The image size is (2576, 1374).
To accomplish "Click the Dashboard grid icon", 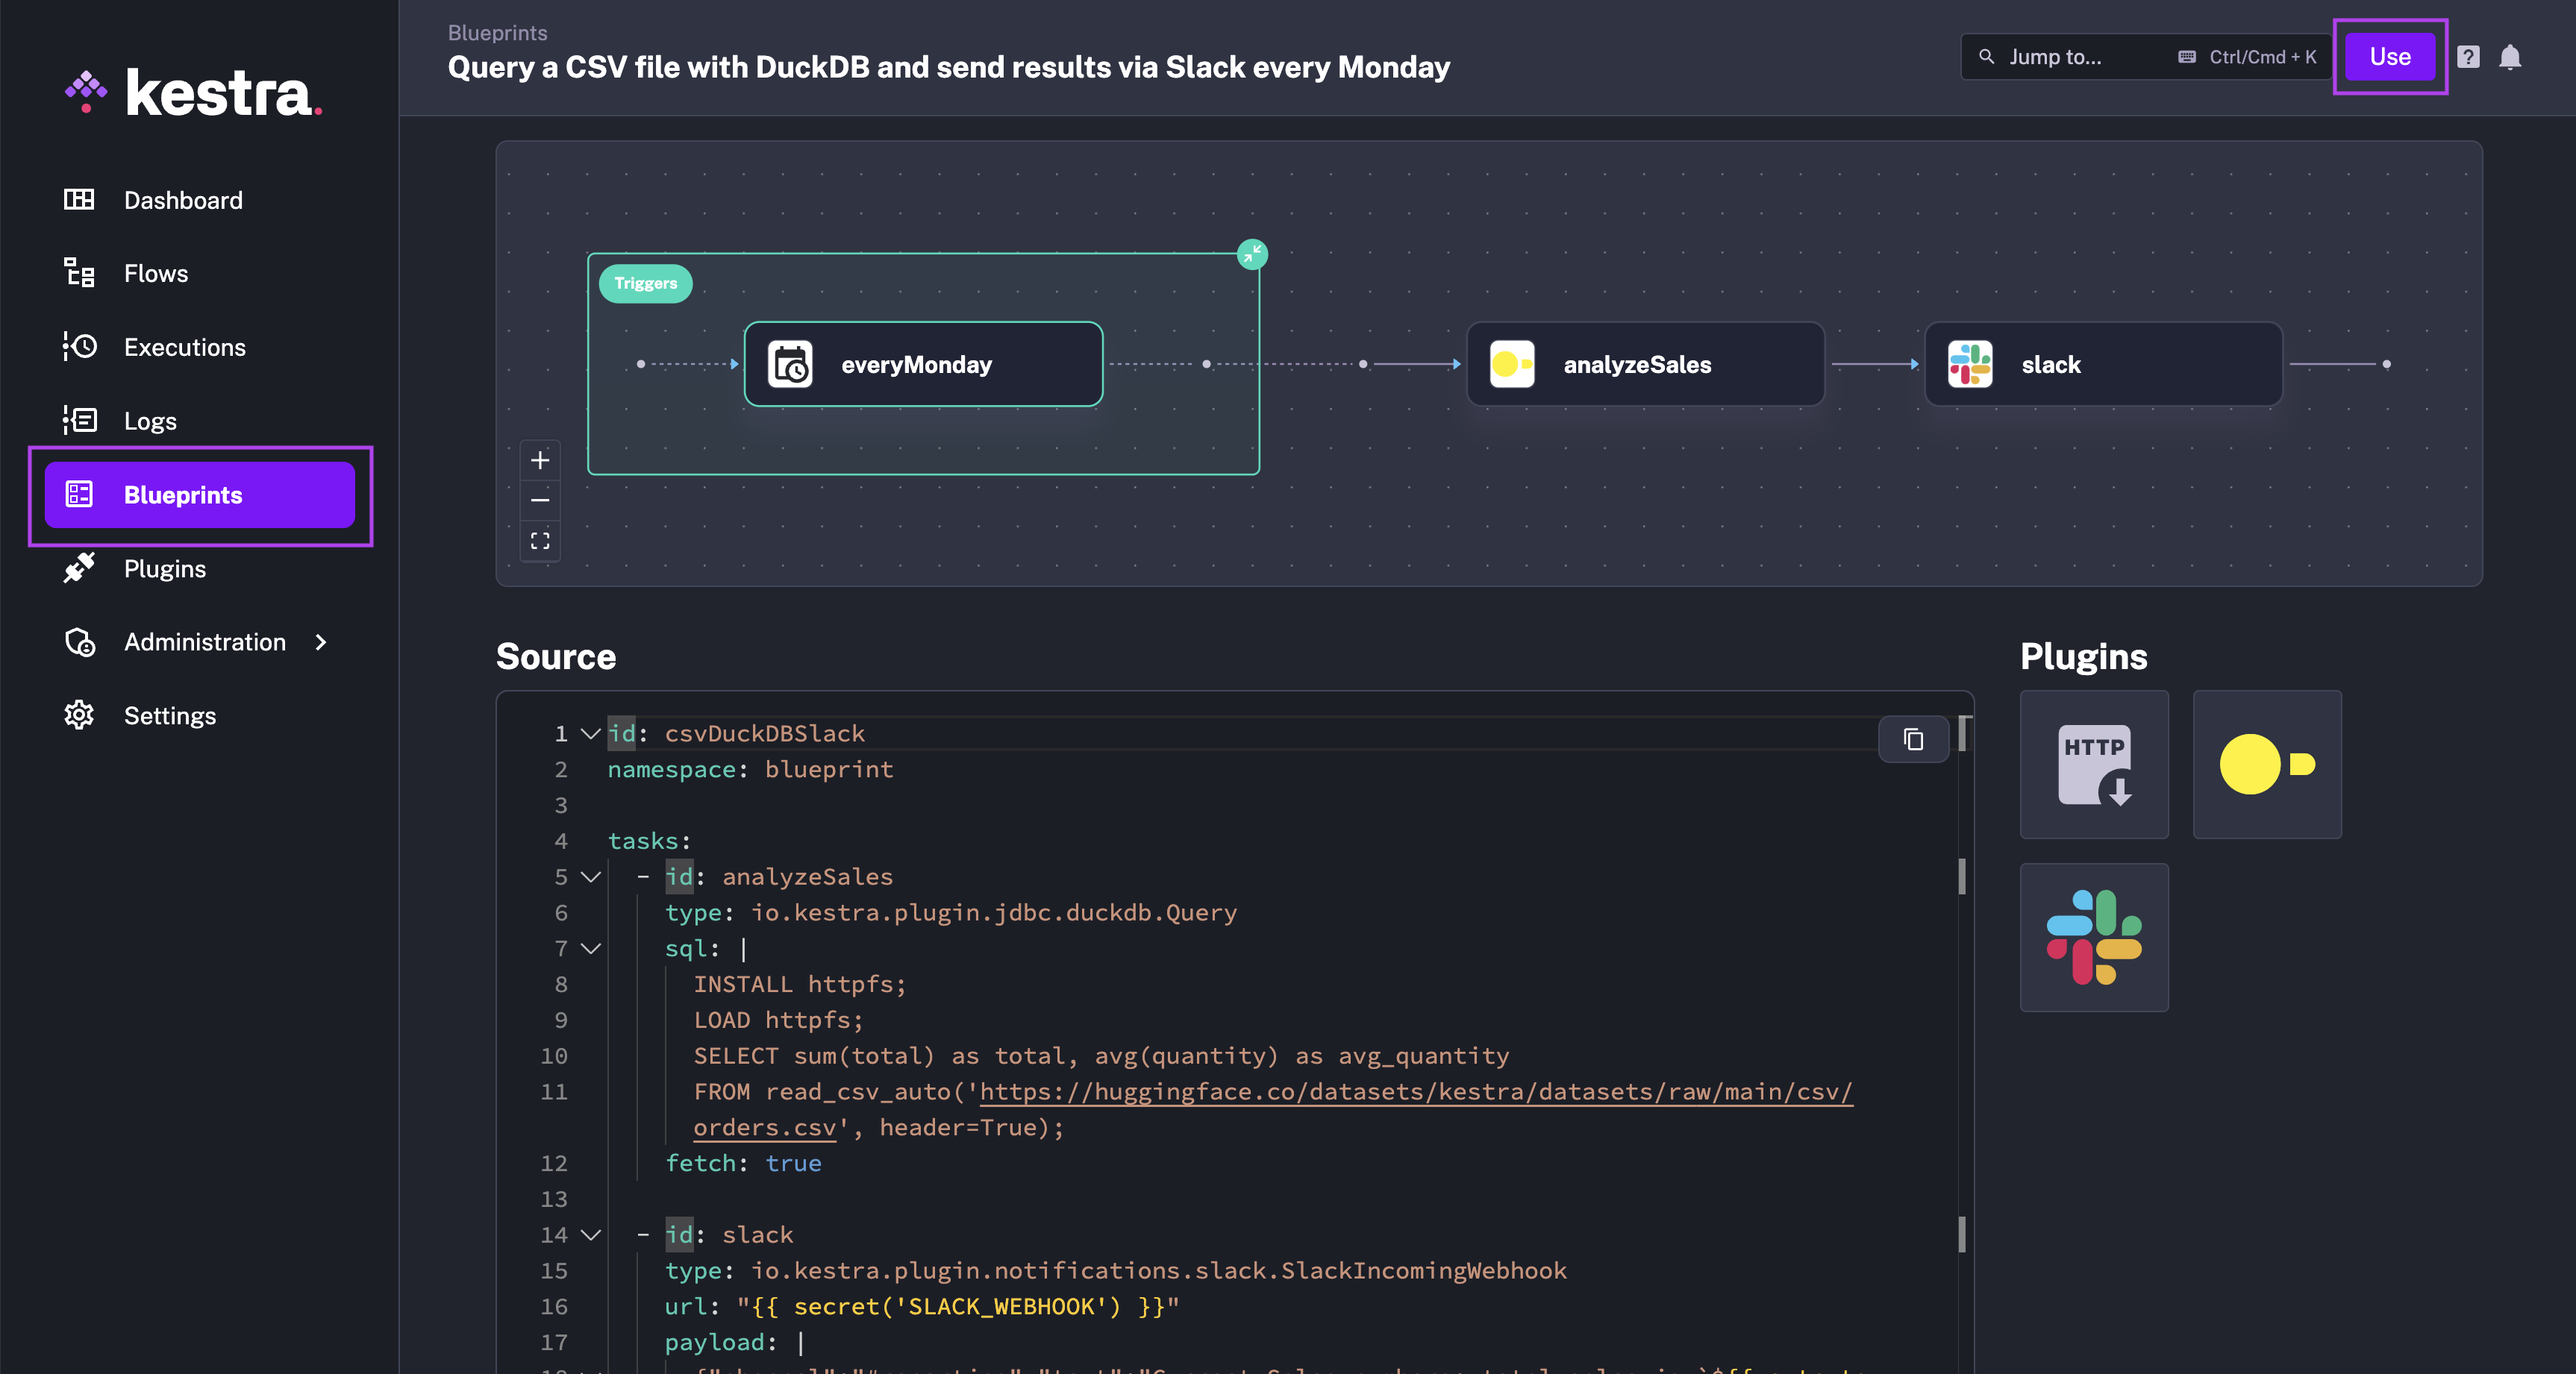I will [79, 200].
